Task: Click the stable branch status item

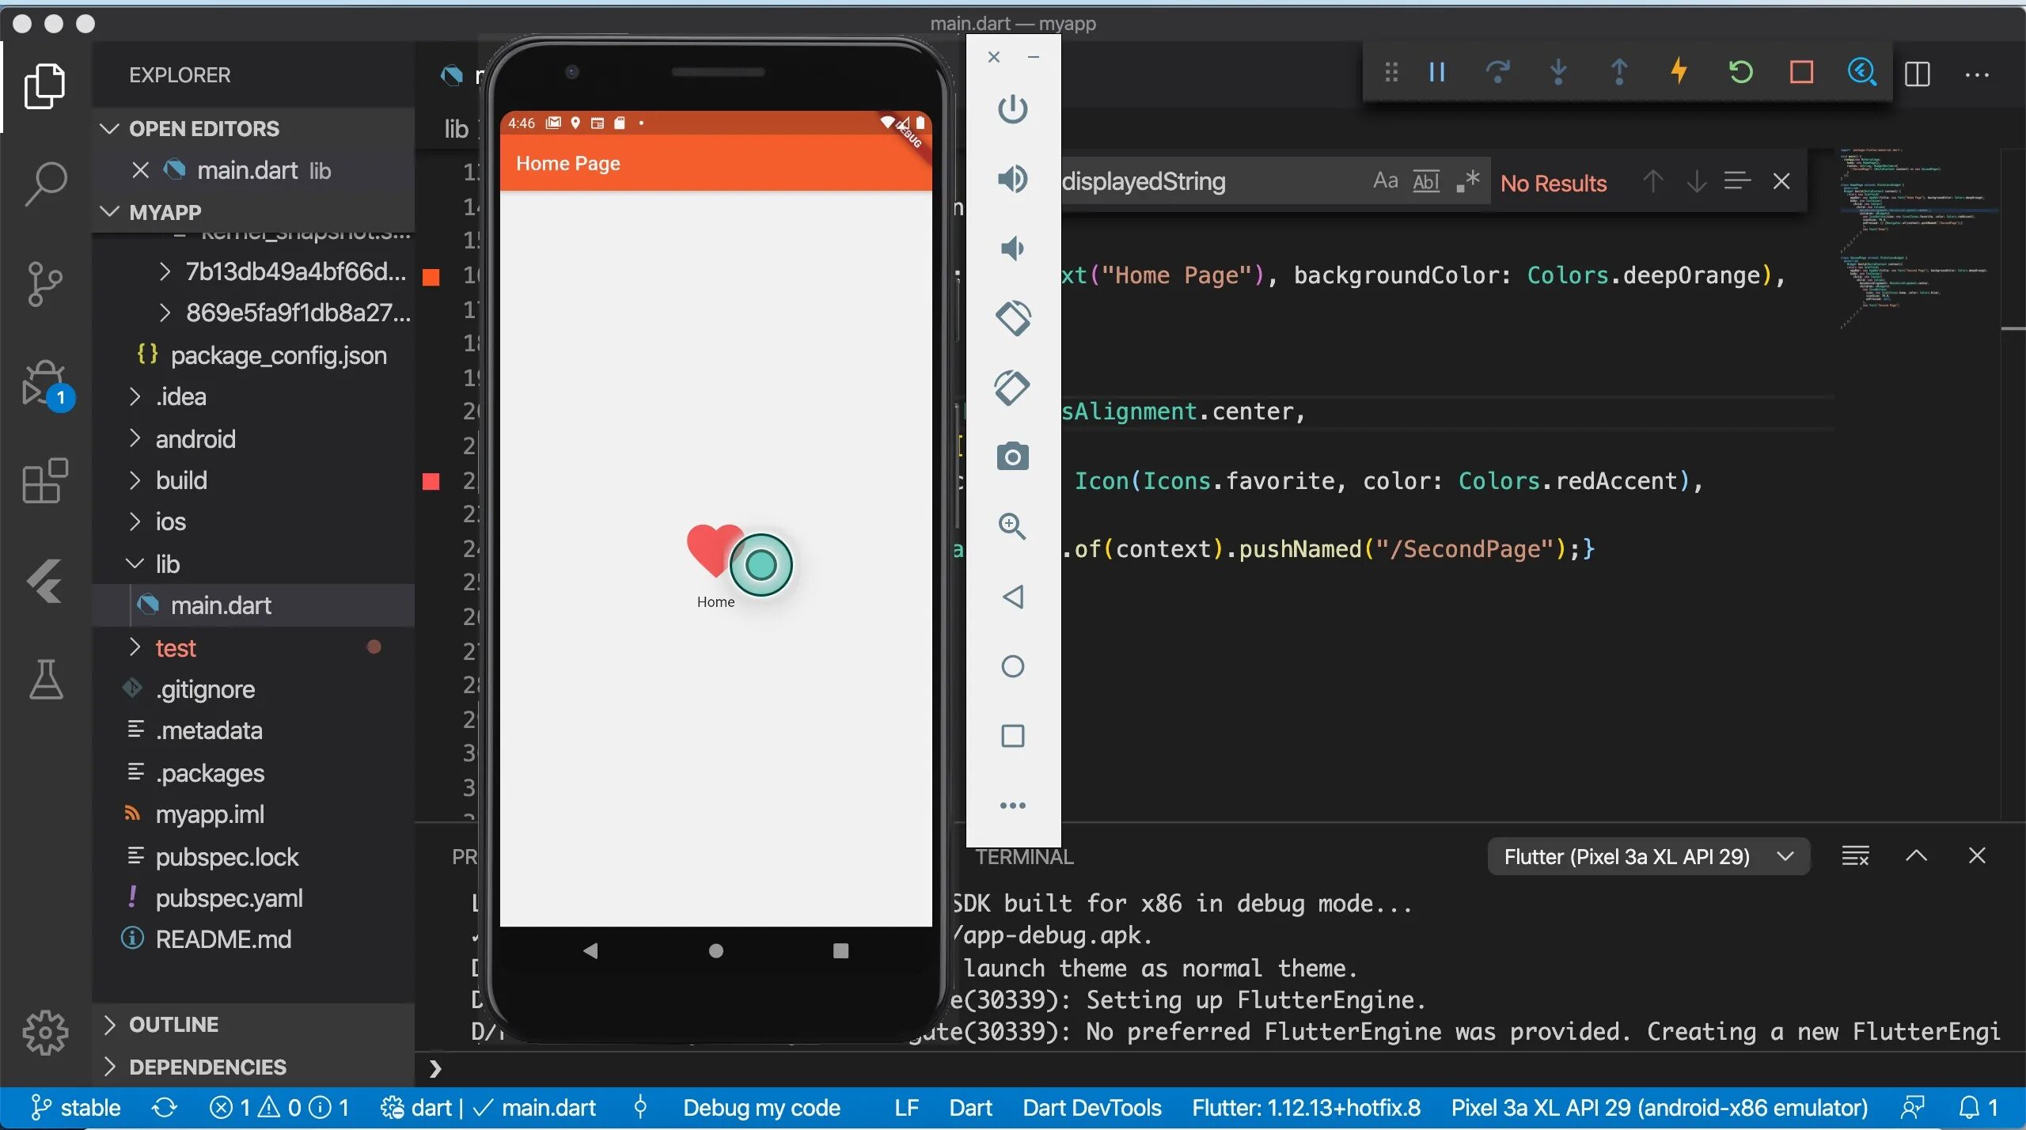Action: tap(77, 1107)
